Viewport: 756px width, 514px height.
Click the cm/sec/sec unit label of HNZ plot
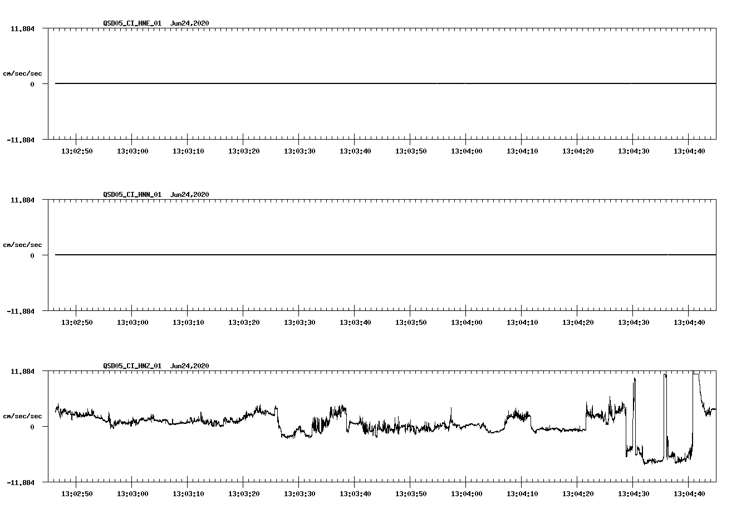23,416
